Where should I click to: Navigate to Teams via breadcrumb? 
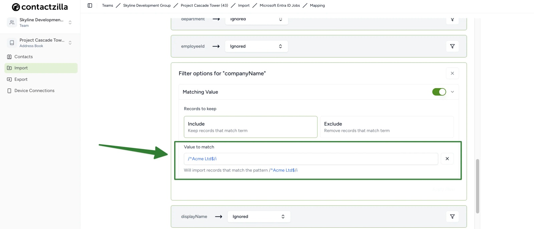(107, 5)
